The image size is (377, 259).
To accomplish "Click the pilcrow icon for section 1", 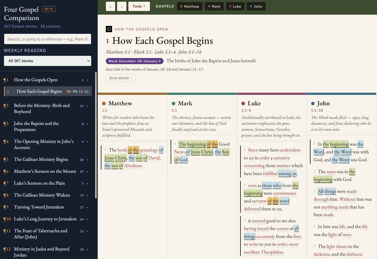I will (x=6, y=80).
